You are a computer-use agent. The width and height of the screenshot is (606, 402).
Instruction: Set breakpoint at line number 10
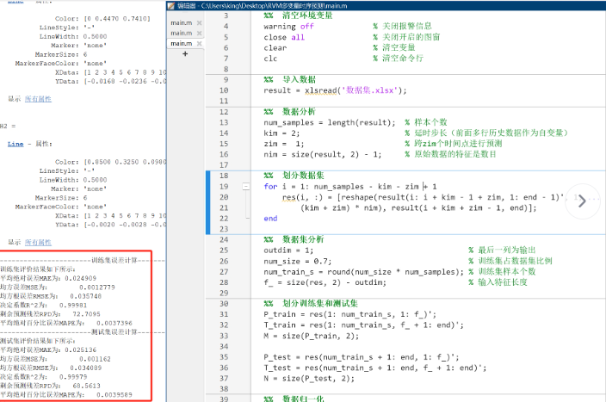pyautogui.click(x=224, y=90)
